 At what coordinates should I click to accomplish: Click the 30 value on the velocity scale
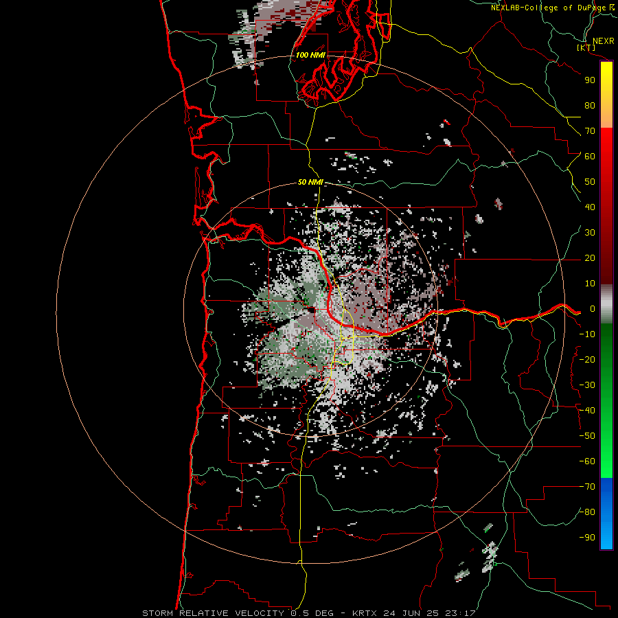pos(590,233)
